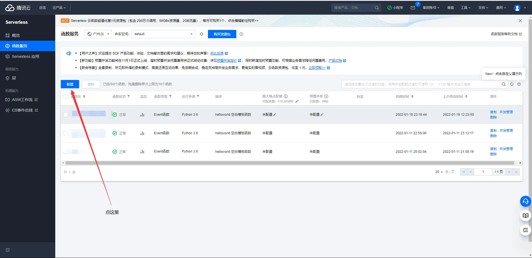The image size is (532, 258).
Task: Open the customer support headset floating button
Action: [x=525, y=201]
